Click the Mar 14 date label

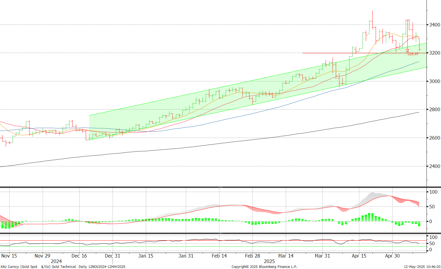286,256
